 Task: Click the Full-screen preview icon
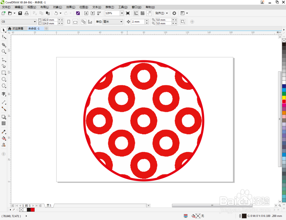click(x=128, y=13)
